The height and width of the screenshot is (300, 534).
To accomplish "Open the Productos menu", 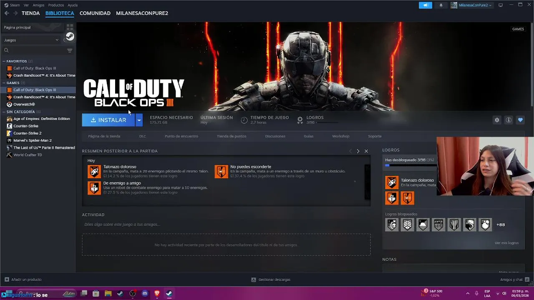I will tap(56, 5).
